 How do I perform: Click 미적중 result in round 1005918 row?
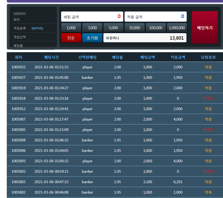[208, 98]
